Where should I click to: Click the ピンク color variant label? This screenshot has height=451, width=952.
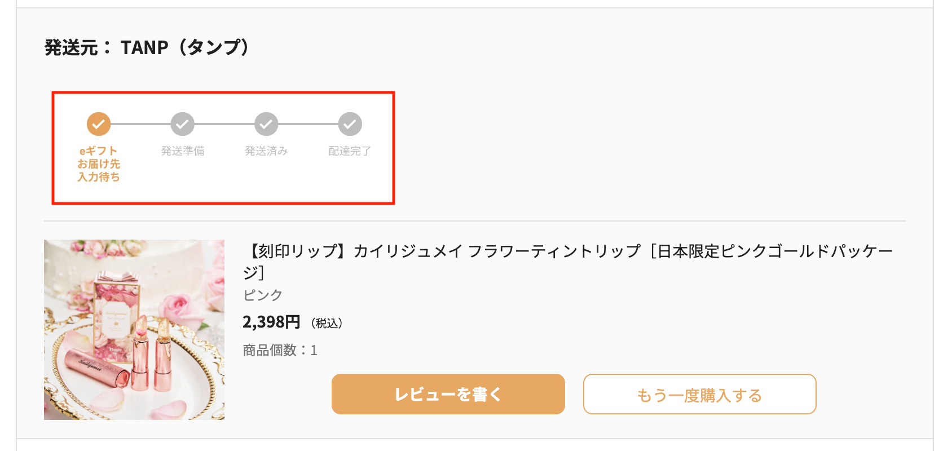(263, 294)
